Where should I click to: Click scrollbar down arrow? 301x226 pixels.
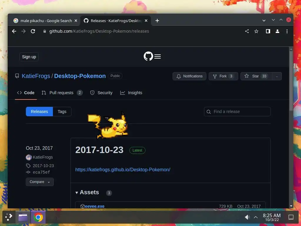(291, 206)
